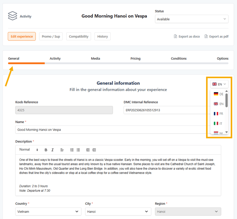237x219 pixels.
Task: Click the decrease indent icon
Action: (x=88, y=150)
